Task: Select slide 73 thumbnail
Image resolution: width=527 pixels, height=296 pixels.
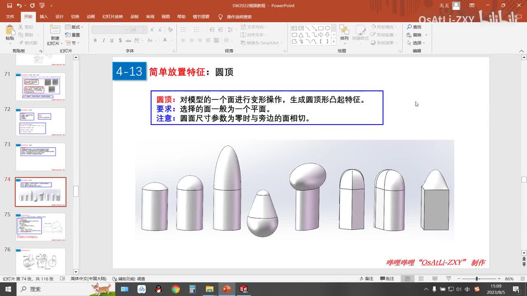Action: (41, 157)
